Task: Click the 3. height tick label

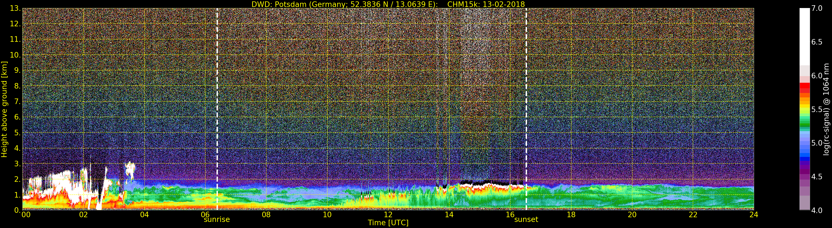Action: pyautogui.click(x=17, y=164)
